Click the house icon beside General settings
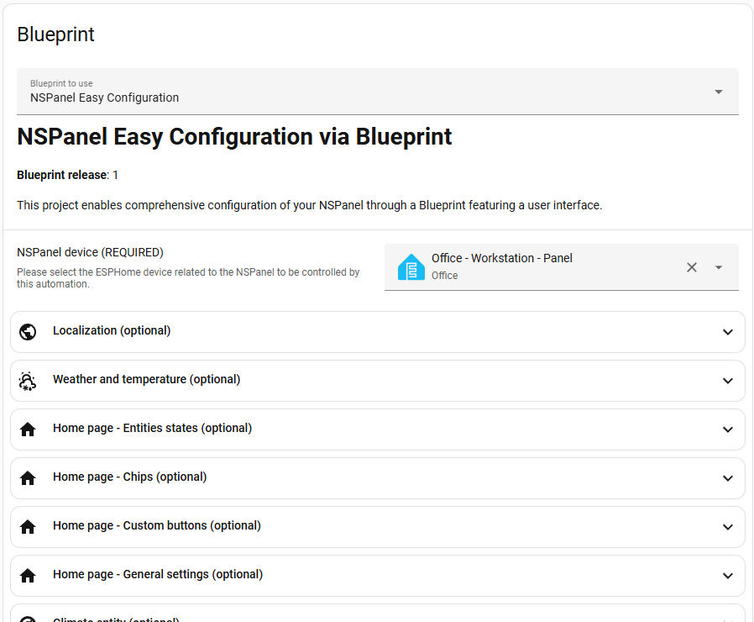This screenshot has height=622, width=754. tap(28, 575)
